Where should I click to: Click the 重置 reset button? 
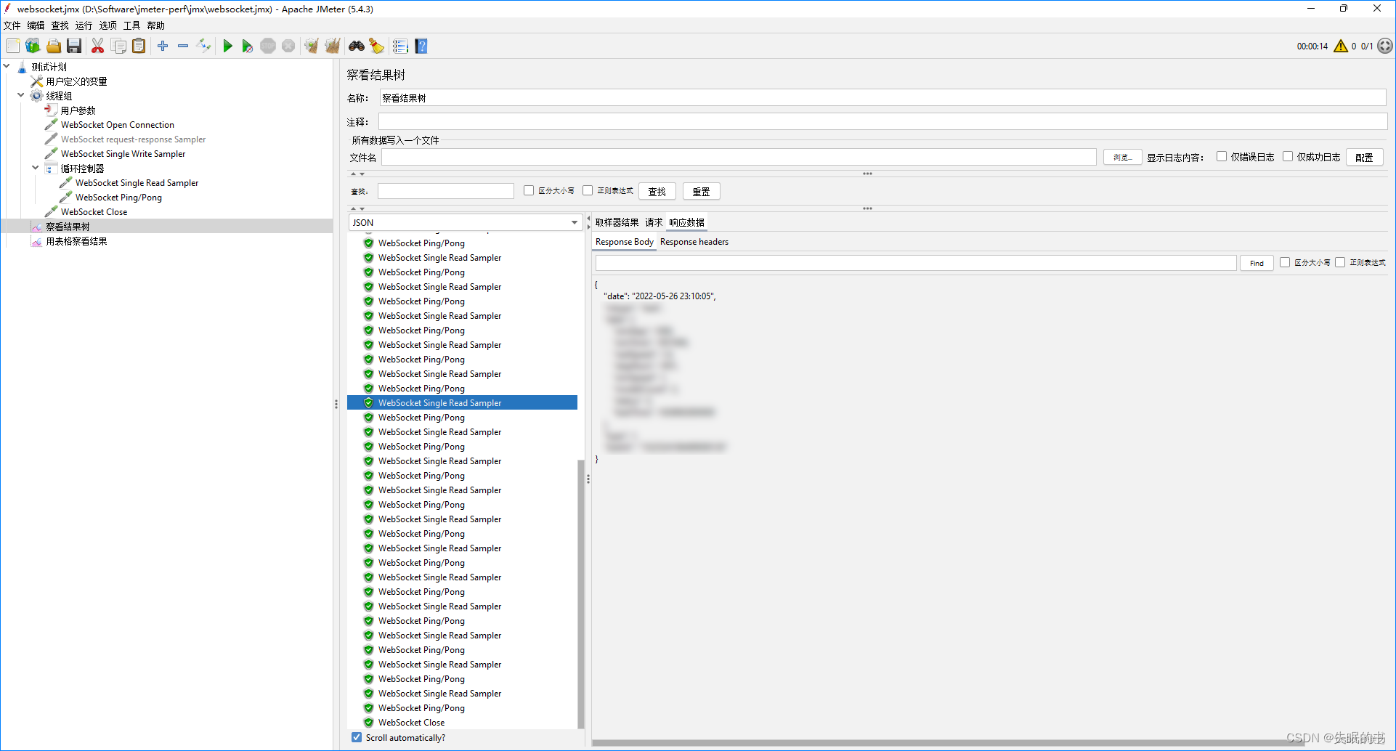tap(702, 192)
